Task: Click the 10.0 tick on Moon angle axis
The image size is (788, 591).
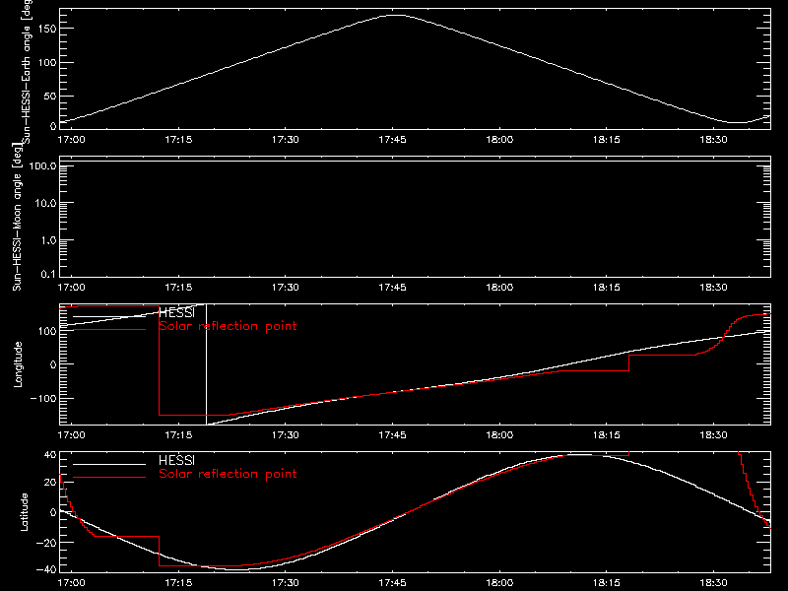Action: coord(45,203)
